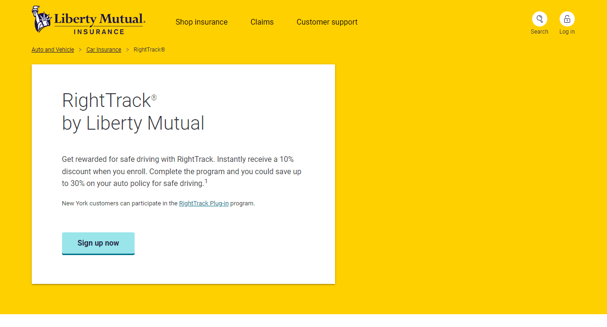This screenshot has height=327, width=607.
Task: Click the 'RightTrack® by Liberty Mutual' heading
Action: 133,112
